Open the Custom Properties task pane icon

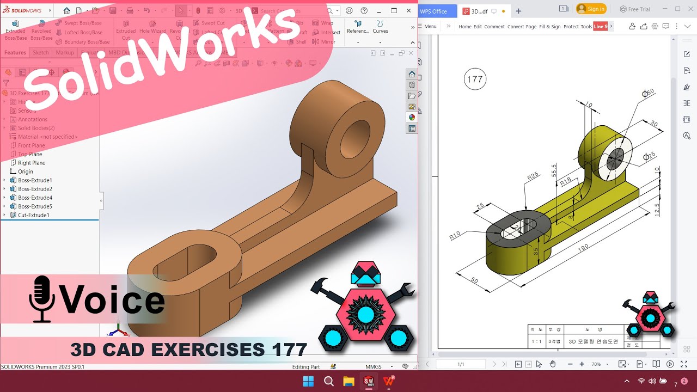tap(412, 128)
